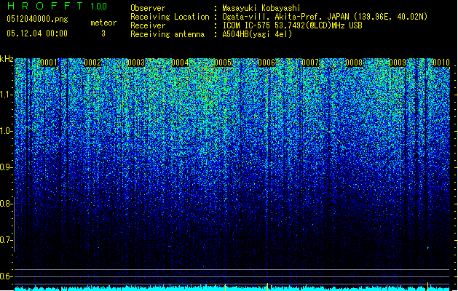This screenshot has width=458, height=291.
Task: Click the 0010 minute marker
Action: pyautogui.click(x=441, y=63)
